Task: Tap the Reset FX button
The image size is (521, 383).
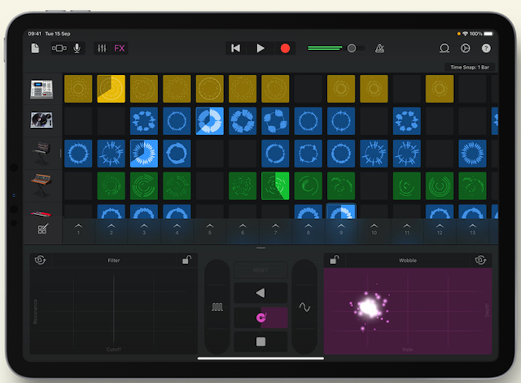Action: tap(260, 270)
